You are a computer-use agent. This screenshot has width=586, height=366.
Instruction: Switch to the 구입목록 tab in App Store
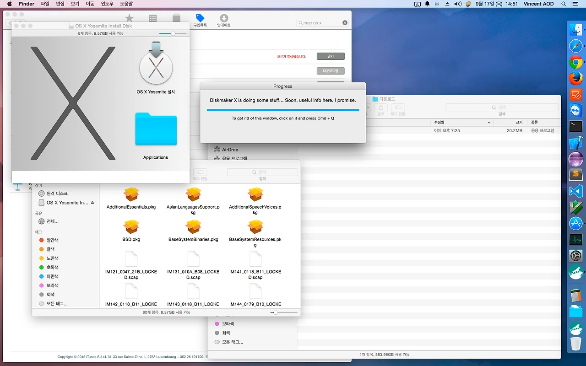point(200,21)
